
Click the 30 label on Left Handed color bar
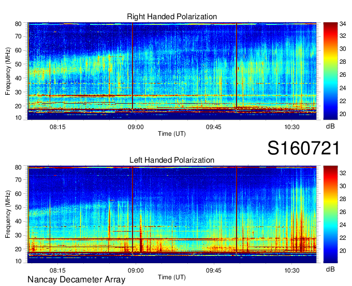pos(343,186)
